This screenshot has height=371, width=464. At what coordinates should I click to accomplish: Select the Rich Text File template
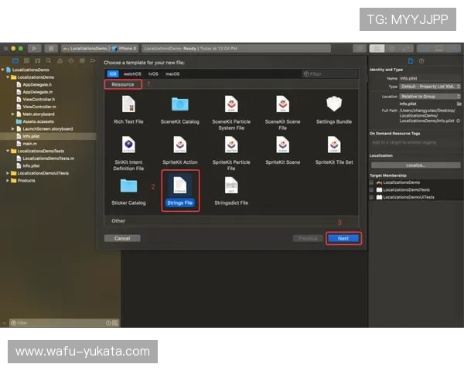(x=128, y=104)
